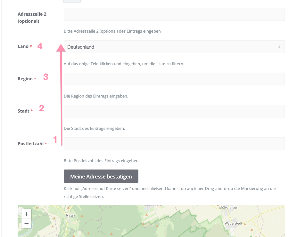Zoom out of the map
Image resolution: width=297 pixels, height=237 pixels.
coord(26,224)
